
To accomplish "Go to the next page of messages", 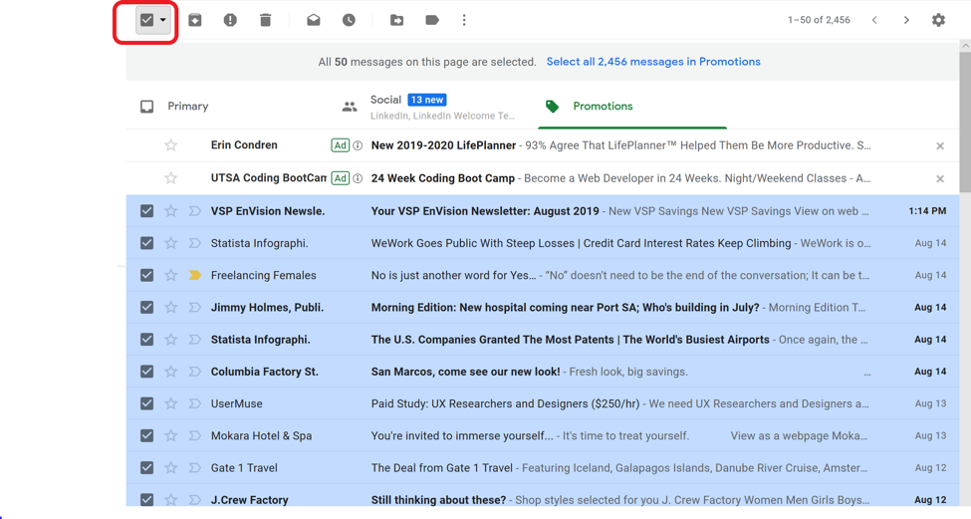I will click(x=906, y=20).
